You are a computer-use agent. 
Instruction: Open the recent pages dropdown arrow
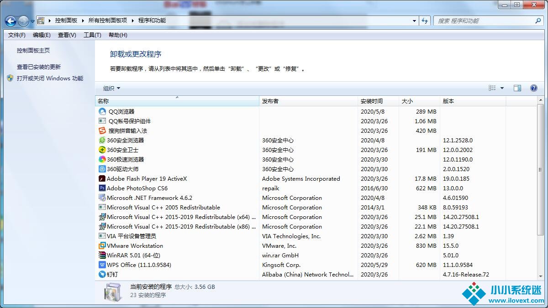pyautogui.click(x=32, y=21)
